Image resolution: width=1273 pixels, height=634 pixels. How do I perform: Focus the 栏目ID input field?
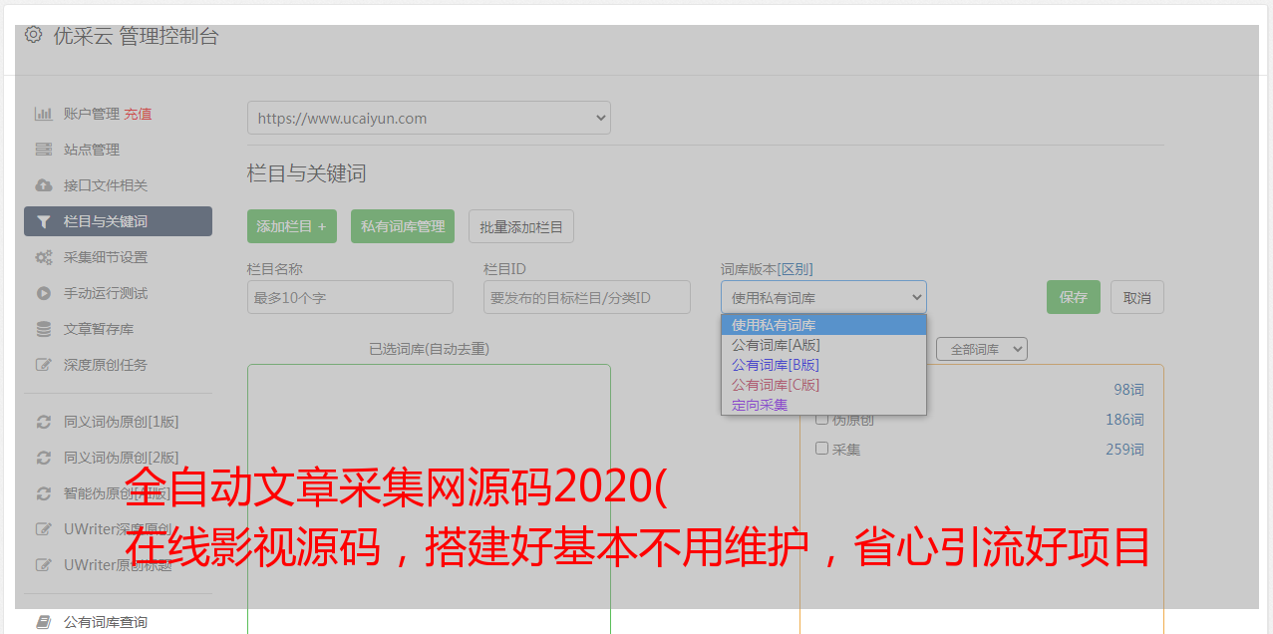click(x=587, y=297)
